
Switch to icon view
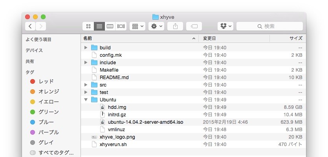(88, 26)
